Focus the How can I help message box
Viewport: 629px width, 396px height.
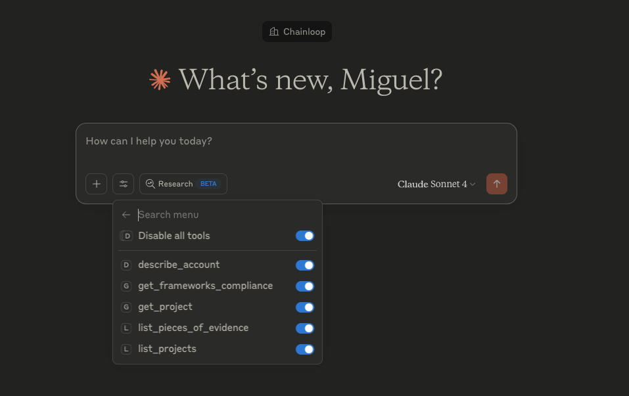(296, 146)
